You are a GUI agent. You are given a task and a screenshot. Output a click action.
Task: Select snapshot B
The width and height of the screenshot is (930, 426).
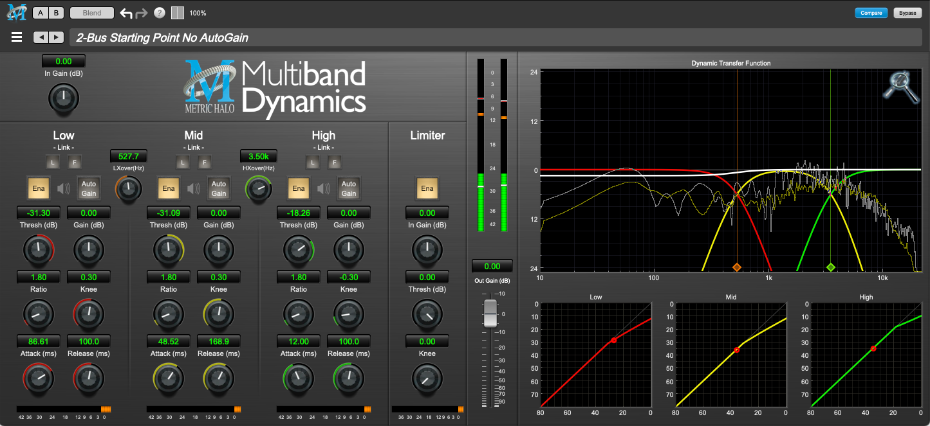(x=56, y=12)
